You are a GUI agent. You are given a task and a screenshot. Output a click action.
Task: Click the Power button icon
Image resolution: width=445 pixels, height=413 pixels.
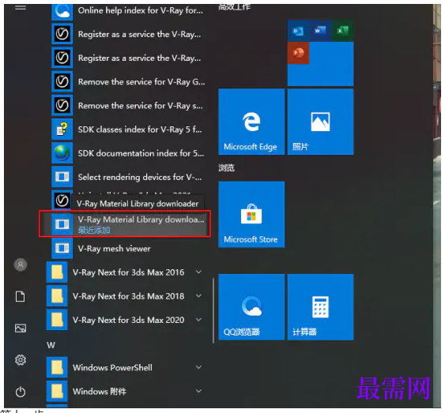(x=21, y=392)
